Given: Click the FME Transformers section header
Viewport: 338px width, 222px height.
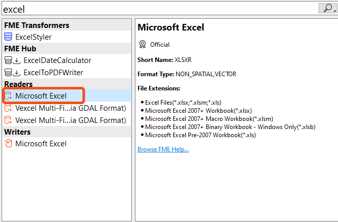Looking at the screenshot, I should point(67,25).
